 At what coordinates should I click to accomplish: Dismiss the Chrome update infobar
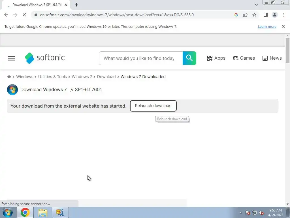[x=283, y=26]
